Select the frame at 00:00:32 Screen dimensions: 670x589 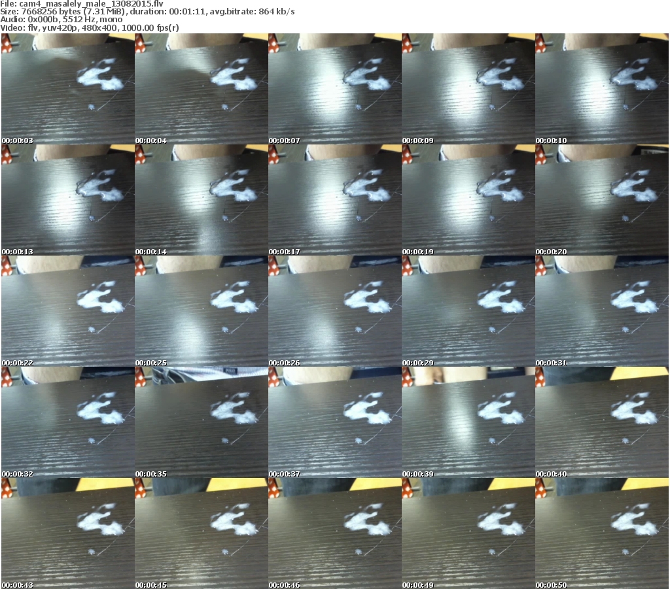pyautogui.click(x=68, y=422)
